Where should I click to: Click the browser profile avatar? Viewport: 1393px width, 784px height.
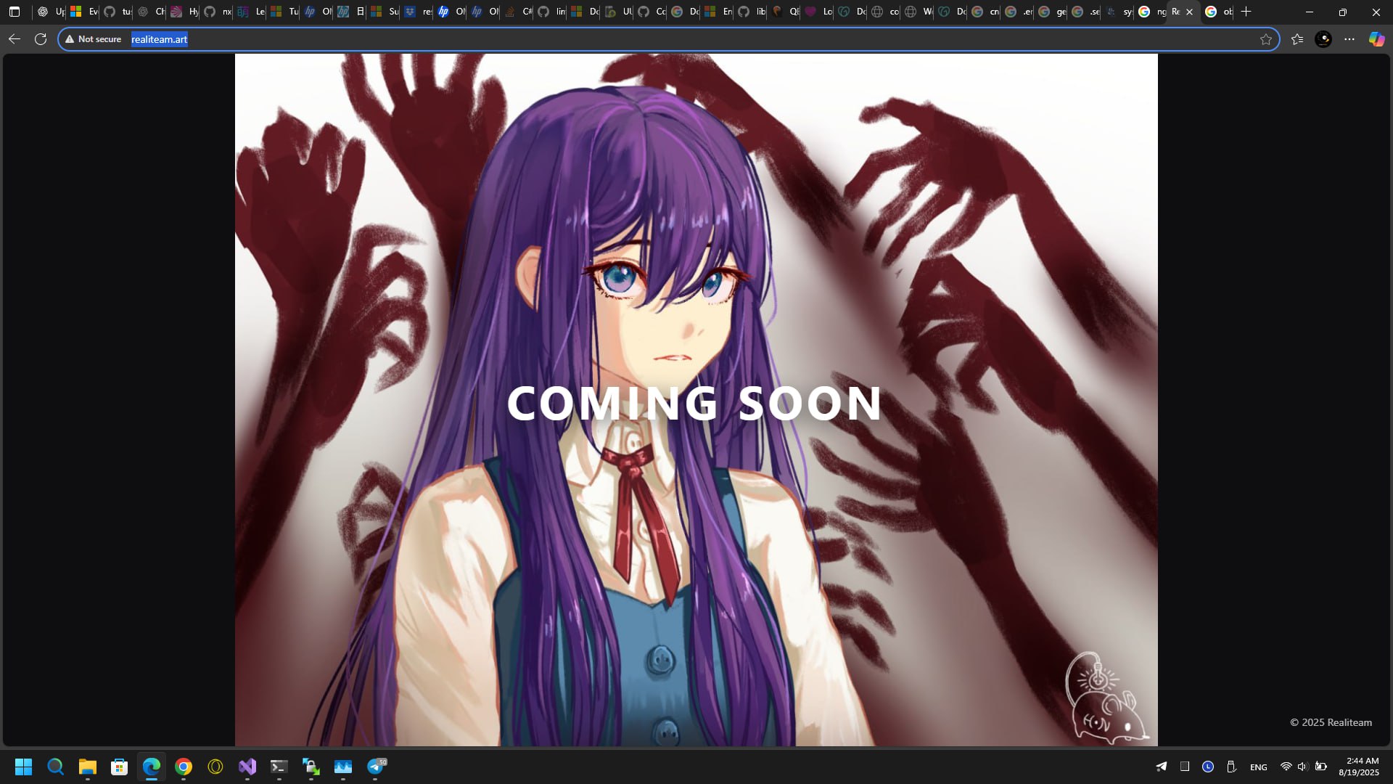click(x=1323, y=39)
